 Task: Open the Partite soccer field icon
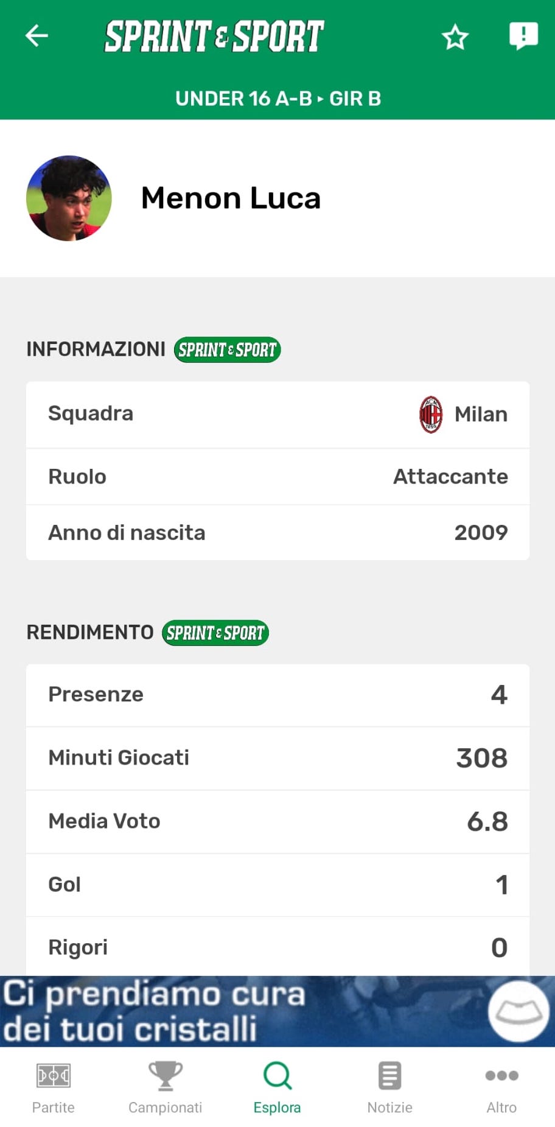pyautogui.click(x=54, y=1076)
